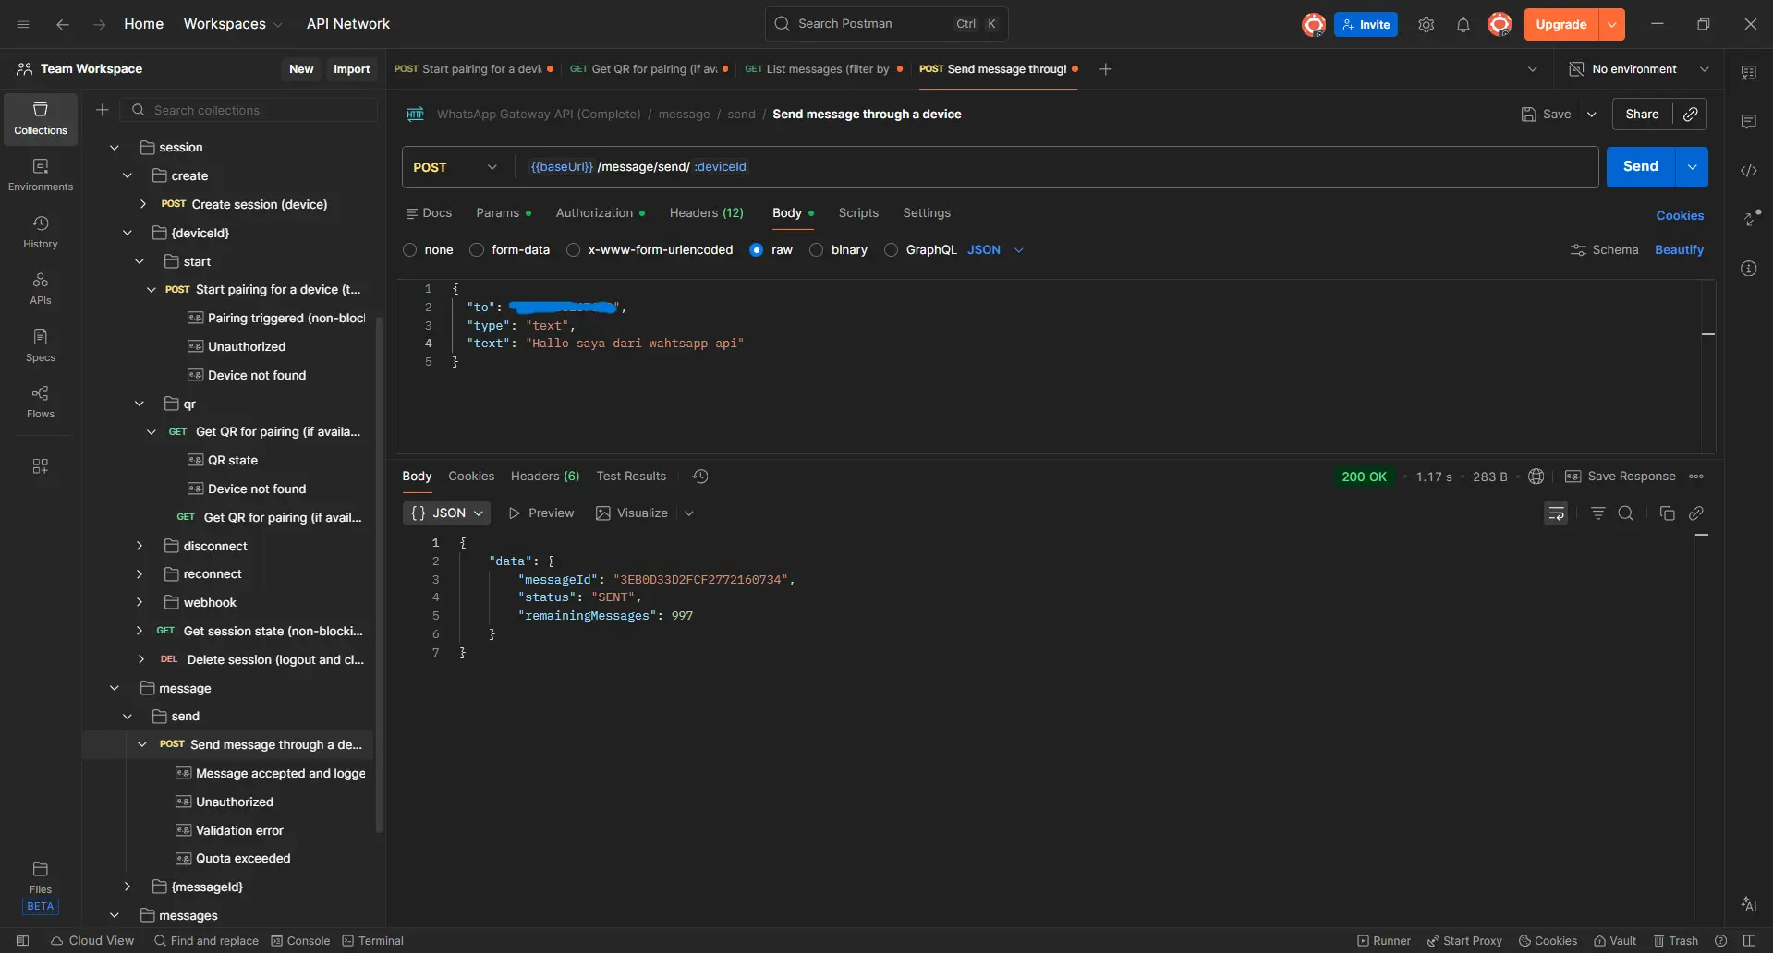Open a new request tab
Screen dimensions: 1773x953
coord(1105,69)
